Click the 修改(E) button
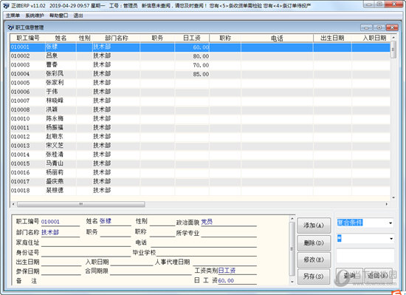406x295 pixels. 314,260
